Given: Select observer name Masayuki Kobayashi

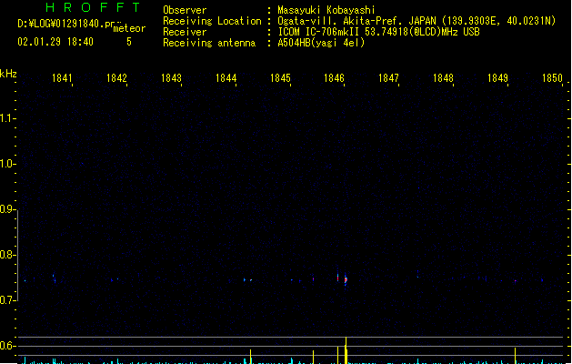Looking at the screenshot, I should click(x=326, y=10).
